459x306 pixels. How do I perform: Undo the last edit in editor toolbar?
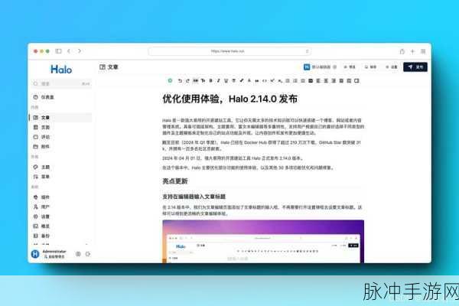point(180,81)
